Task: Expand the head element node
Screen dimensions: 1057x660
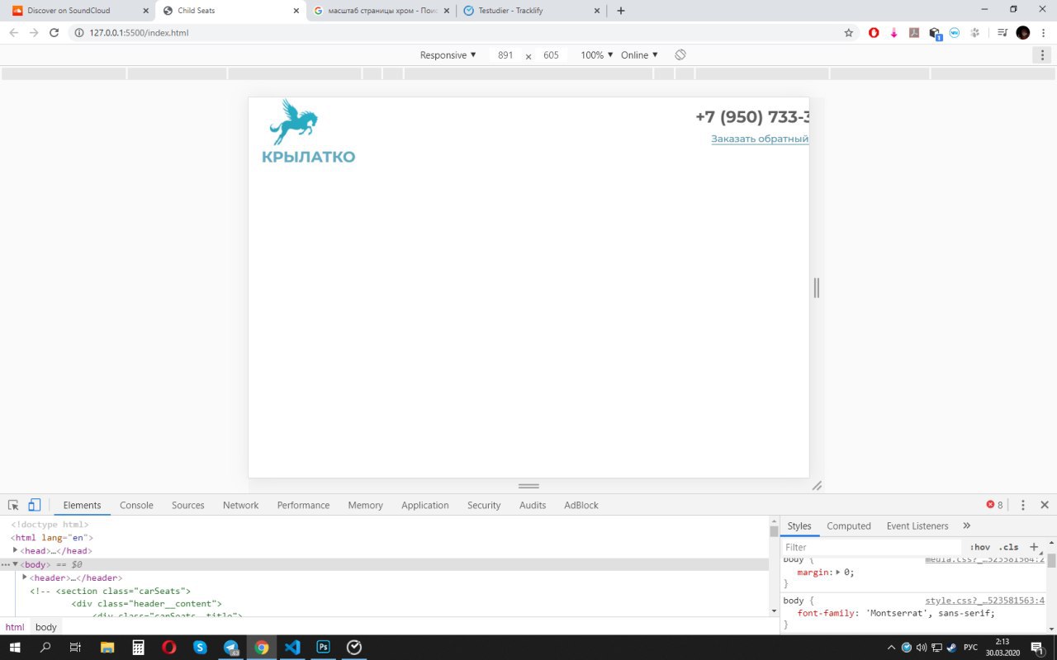Action: pos(15,549)
